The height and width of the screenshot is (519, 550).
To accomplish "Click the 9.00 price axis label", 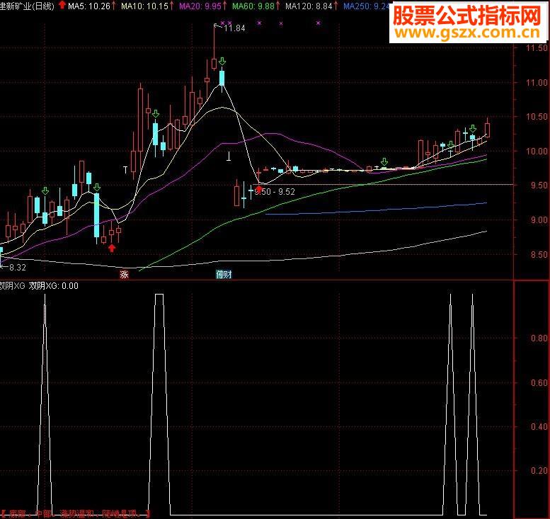I will pyautogui.click(x=539, y=220).
